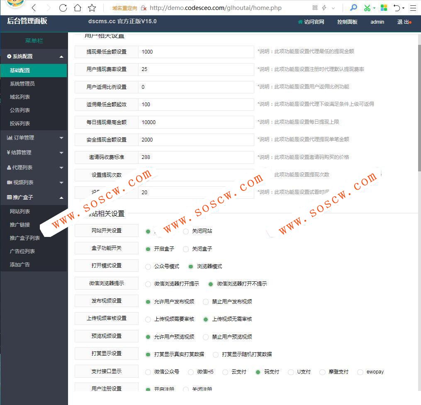This screenshot has height=405, width=421.
Task: Choose 微信公众号 payment option
Action: click(148, 372)
